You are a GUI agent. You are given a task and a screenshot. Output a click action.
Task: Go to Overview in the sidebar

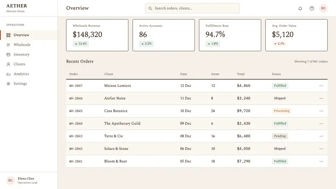pos(29,35)
